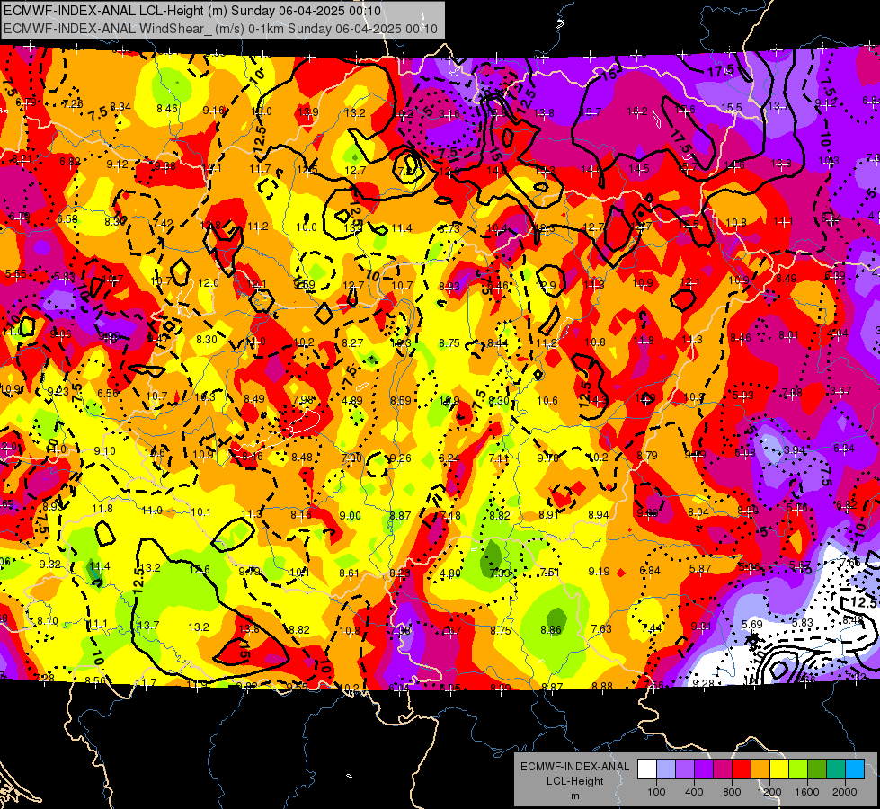This screenshot has width=880, height=809.
Task: Select the light violet legend swatch
Action: click(685, 769)
